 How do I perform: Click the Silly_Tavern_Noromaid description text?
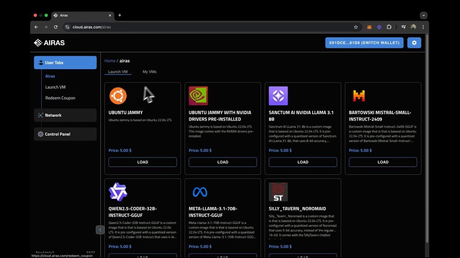(303, 227)
